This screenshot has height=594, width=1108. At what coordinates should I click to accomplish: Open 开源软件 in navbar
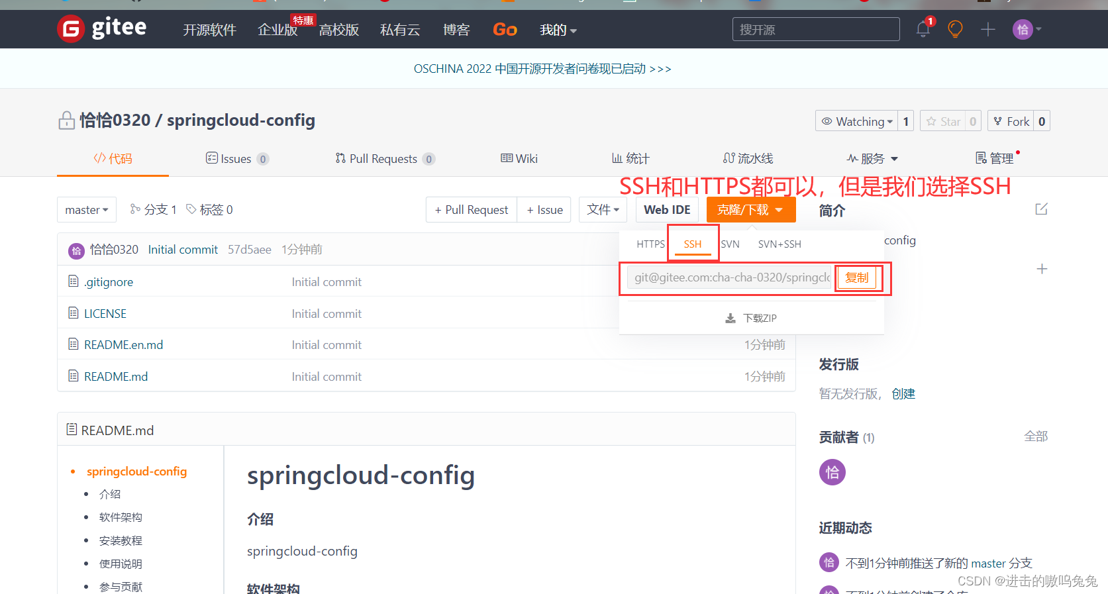(209, 30)
